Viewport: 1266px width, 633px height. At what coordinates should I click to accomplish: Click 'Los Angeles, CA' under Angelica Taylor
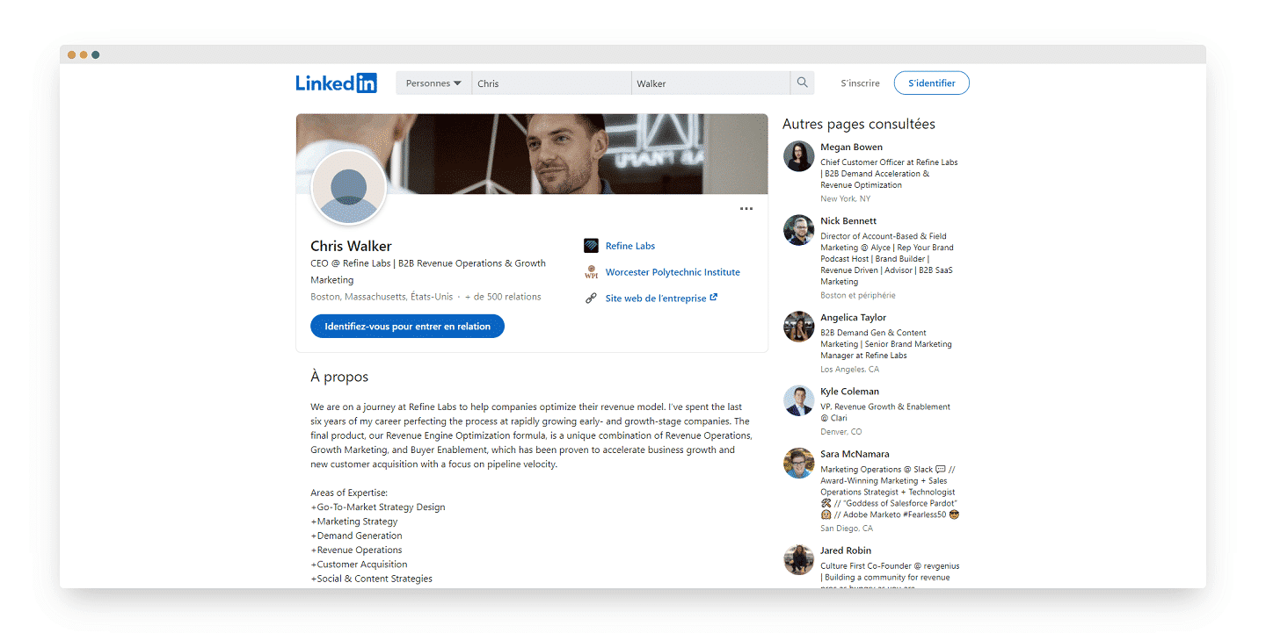[849, 370]
